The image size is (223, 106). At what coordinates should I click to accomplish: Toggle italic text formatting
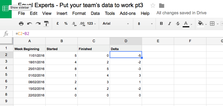169,24
